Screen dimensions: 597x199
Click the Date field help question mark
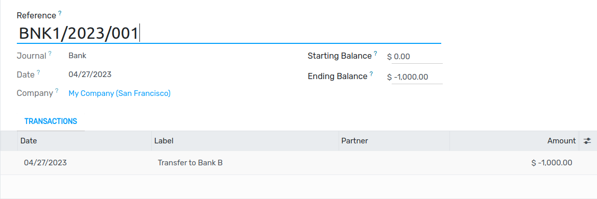tap(38, 72)
